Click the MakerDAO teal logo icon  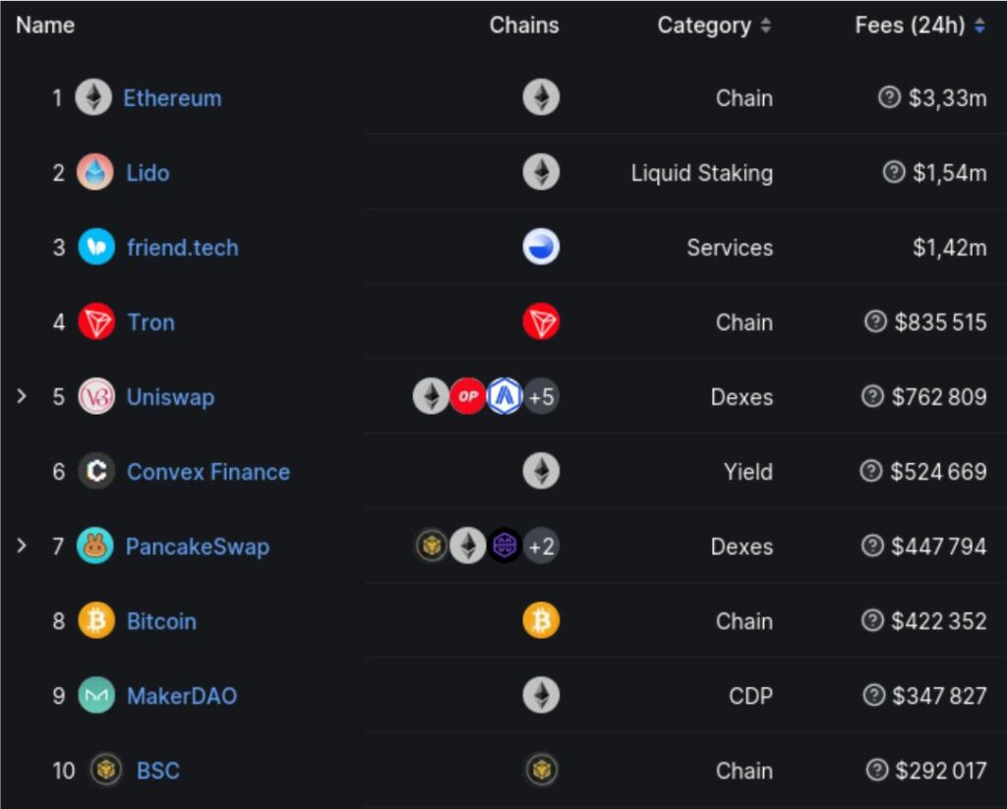95,696
